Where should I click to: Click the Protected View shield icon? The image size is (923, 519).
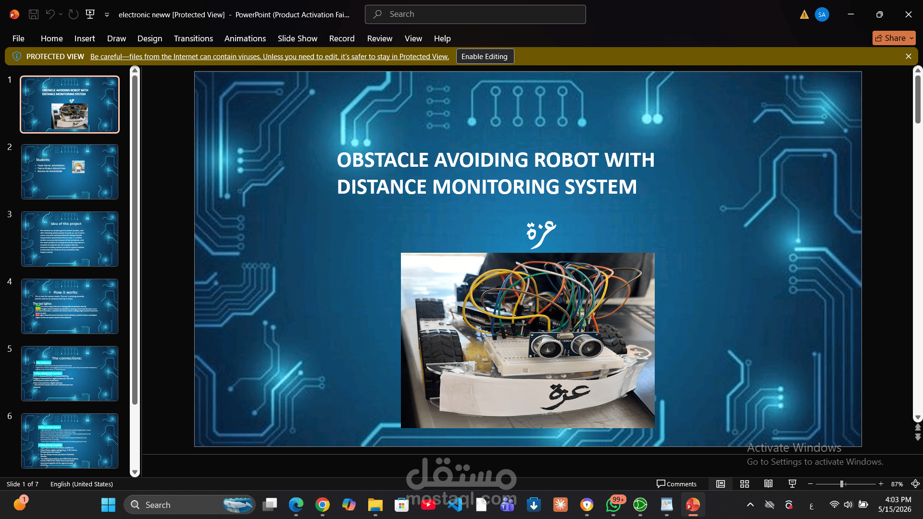[x=16, y=56]
